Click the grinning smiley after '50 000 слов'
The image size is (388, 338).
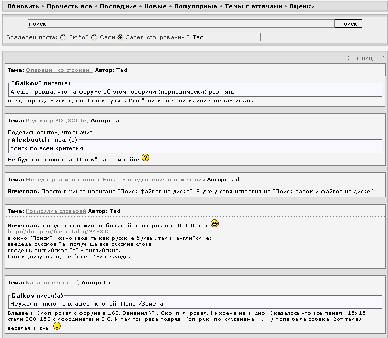(x=215, y=224)
